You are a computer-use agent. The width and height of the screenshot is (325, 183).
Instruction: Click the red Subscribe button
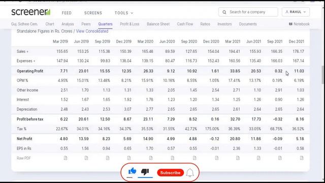tap(171, 173)
